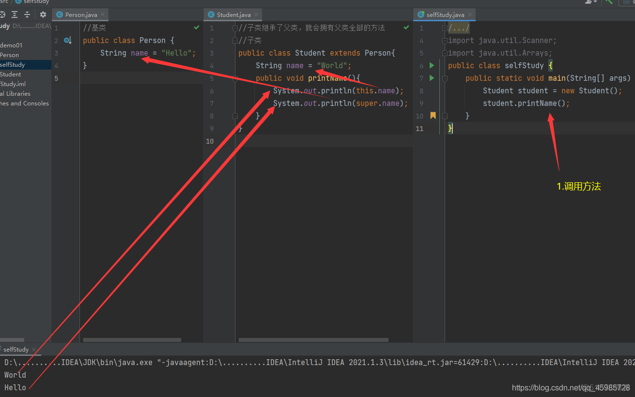This screenshot has width=635, height=397.
Task: Click line number 10 in Student.java gutter
Action: click(209, 141)
